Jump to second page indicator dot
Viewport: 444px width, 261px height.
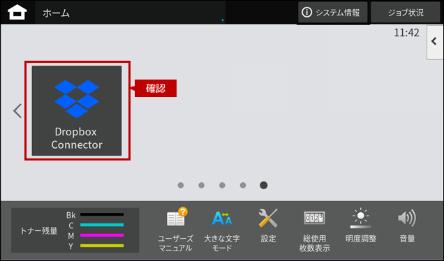201,185
